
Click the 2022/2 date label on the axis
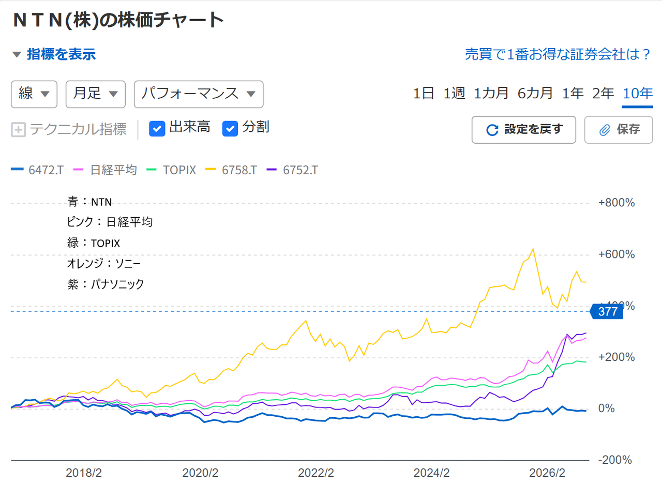point(317,473)
